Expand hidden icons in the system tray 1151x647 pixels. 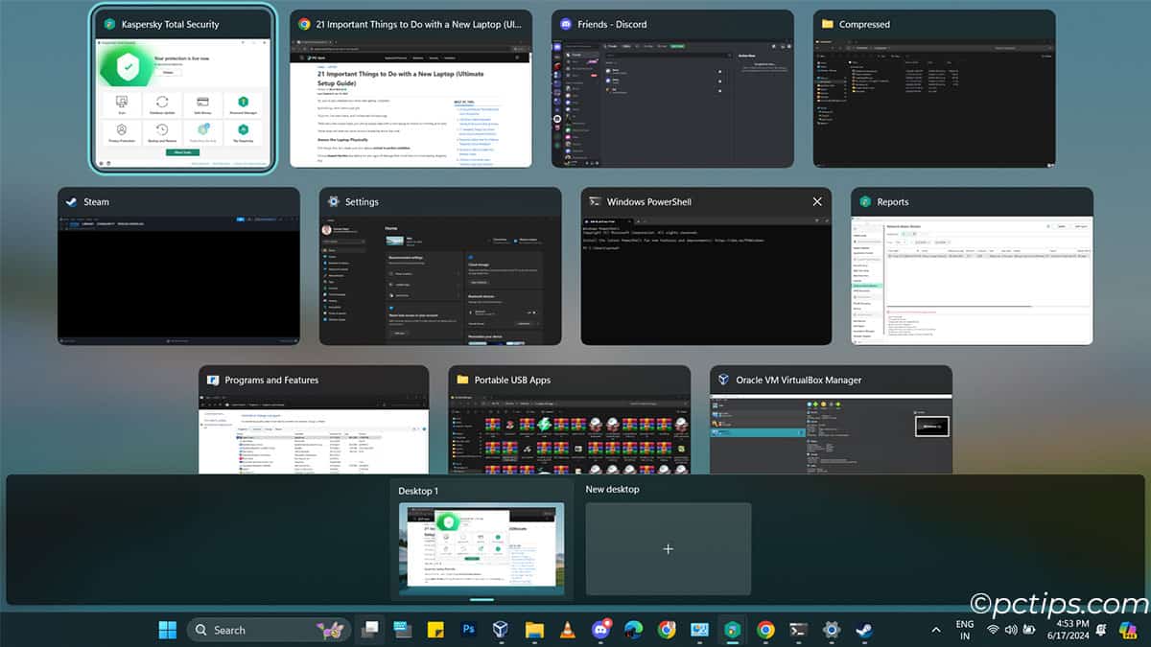(935, 630)
